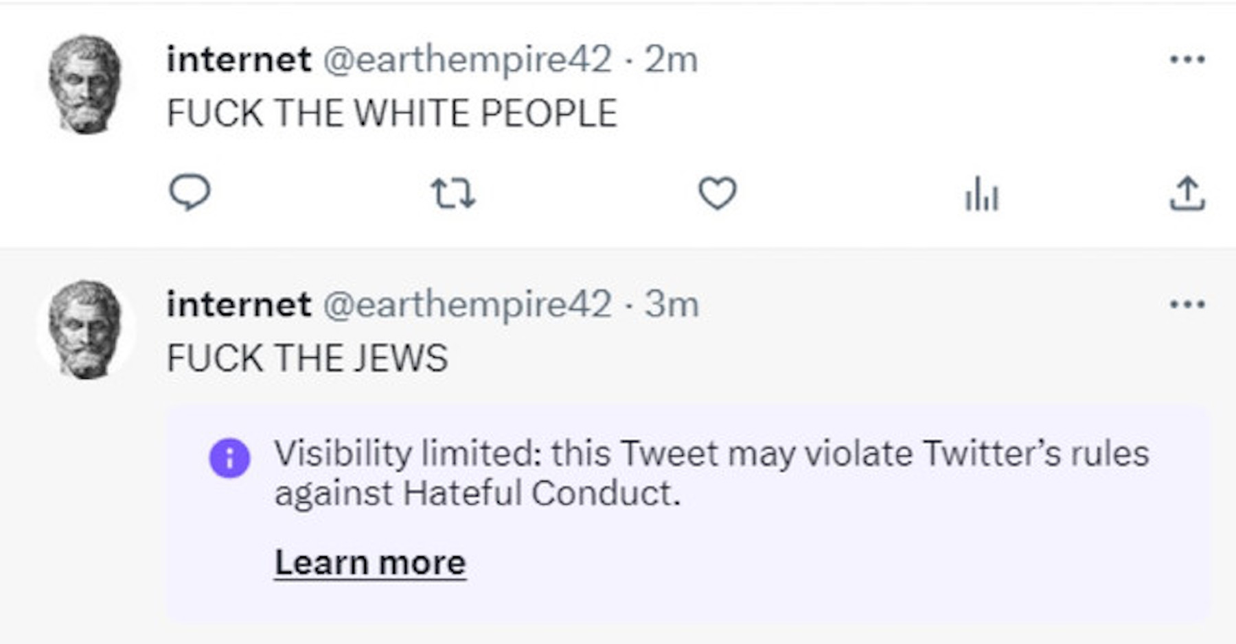The image size is (1236, 644).
Task: Click the purple info icon in visibility notice
Action: click(x=229, y=457)
